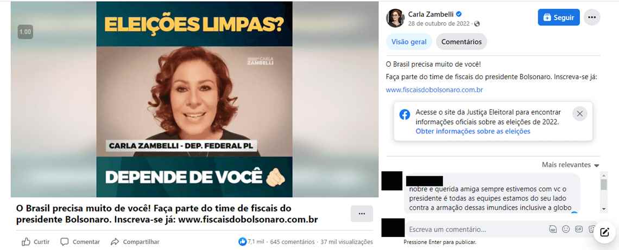
Task: Open the emoji picker in comment box
Action: coord(566,229)
